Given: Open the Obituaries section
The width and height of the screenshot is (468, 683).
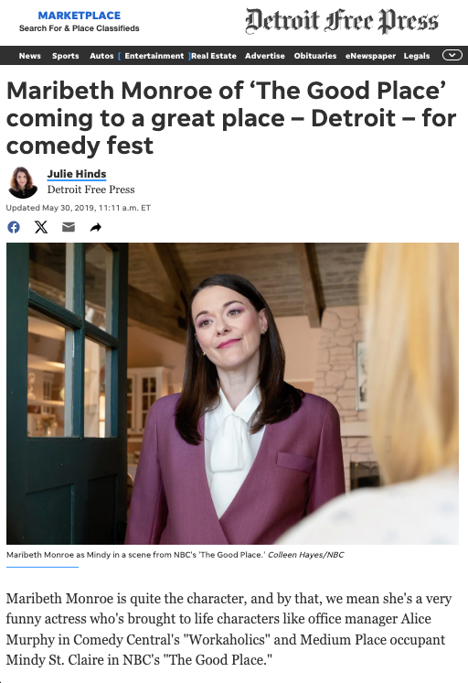Looking at the screenshot, I should (x=315, y=56).
